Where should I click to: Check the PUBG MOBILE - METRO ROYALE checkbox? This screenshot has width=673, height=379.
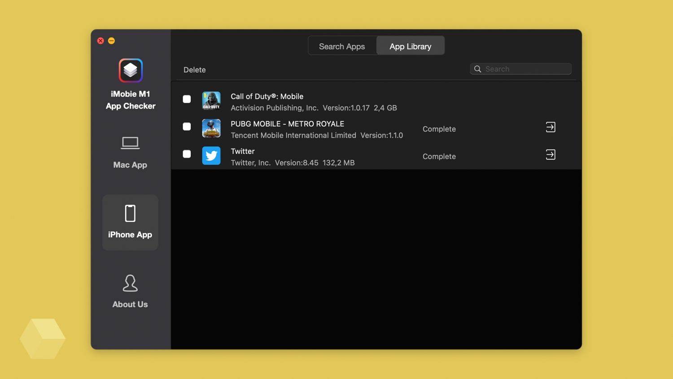tap(187, 127)
